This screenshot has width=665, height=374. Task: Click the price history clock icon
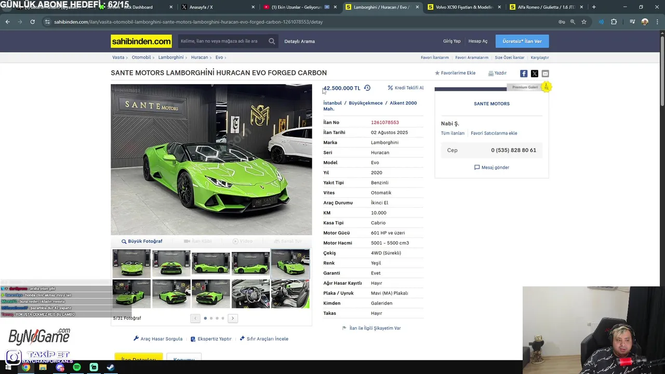click(x=367, y=88)
